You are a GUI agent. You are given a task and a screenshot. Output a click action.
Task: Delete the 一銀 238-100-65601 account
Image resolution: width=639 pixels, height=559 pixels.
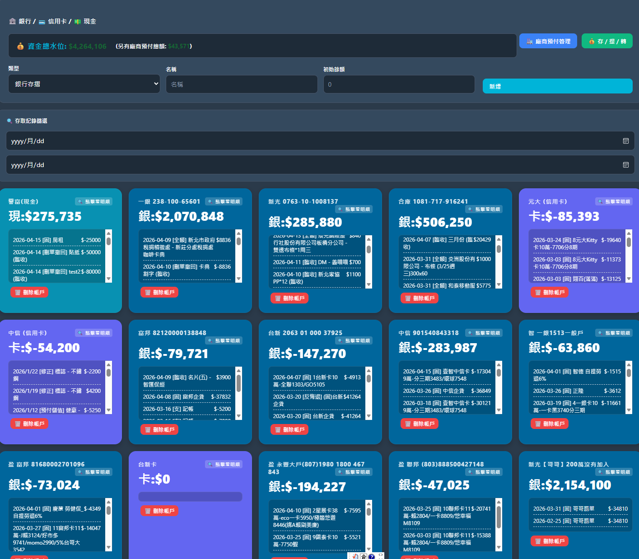click(x=160, y=292)
